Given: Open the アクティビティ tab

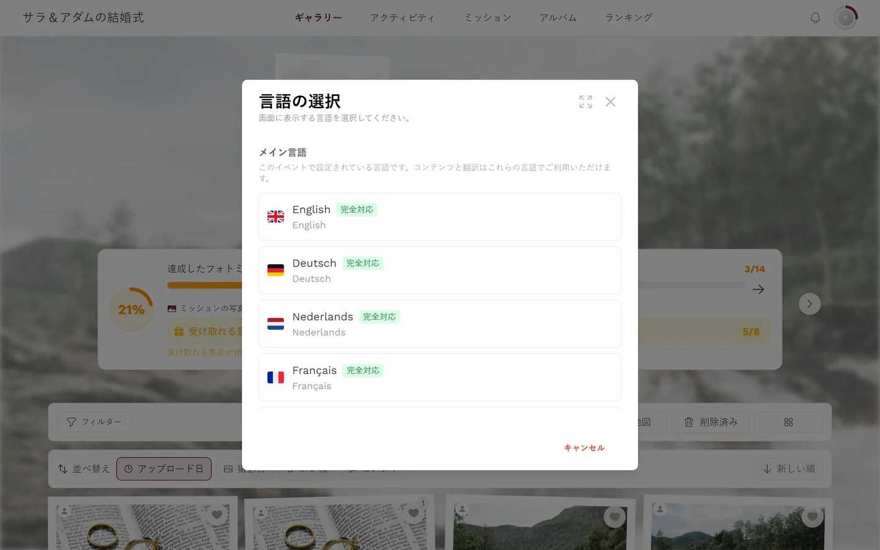Looking at the screenshot, I should tap(403, 18).
